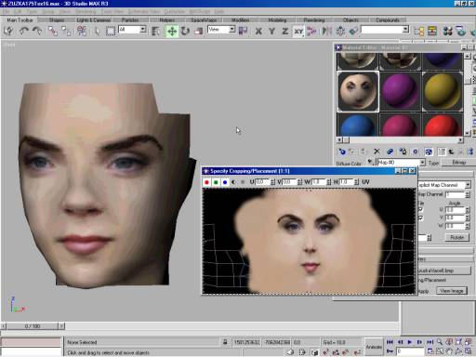Select the purple sphere material slot
The image size is (476, 357).
400,92
